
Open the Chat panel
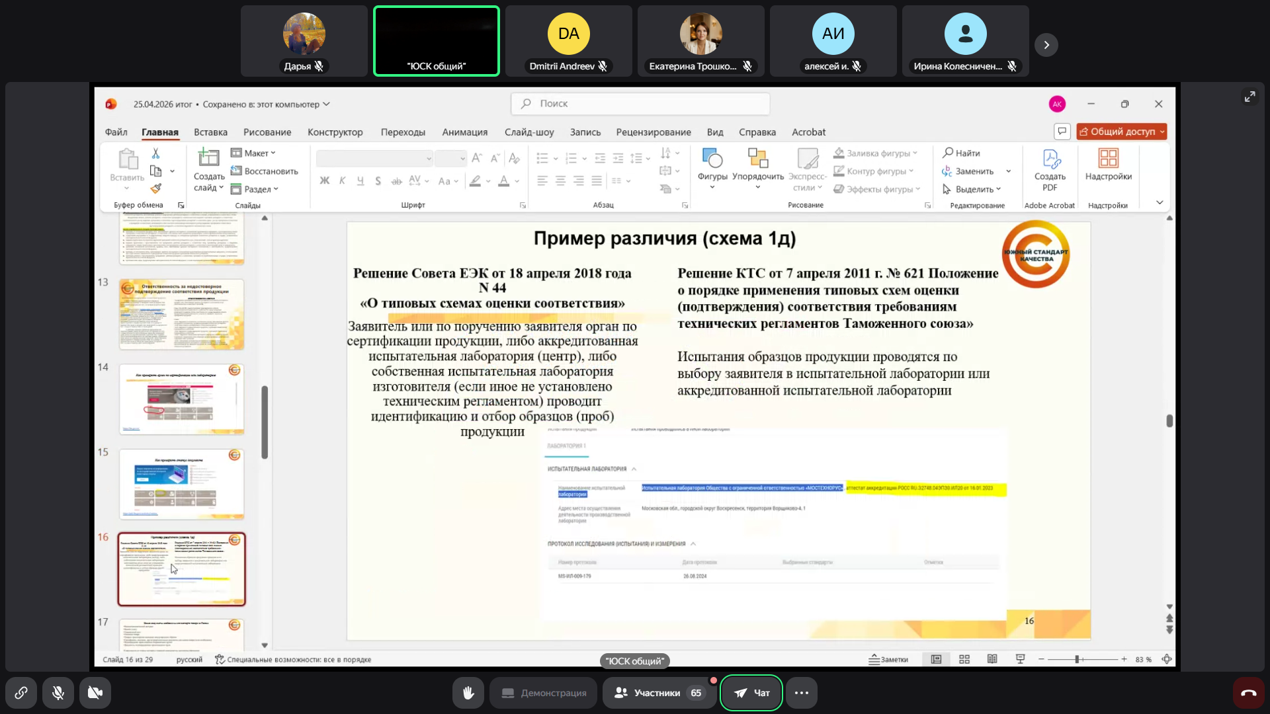pyautogui.click(x=751, y=693)
